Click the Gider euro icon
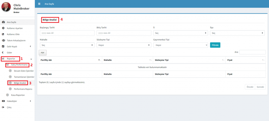The image size is (269, 121). tap(3, 53)
